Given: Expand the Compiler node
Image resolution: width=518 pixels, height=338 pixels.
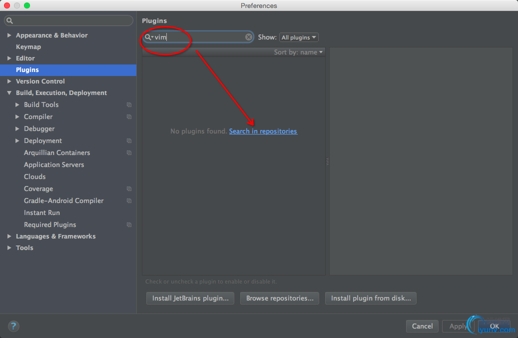Looking at the screenshot, I should [17, 116].
